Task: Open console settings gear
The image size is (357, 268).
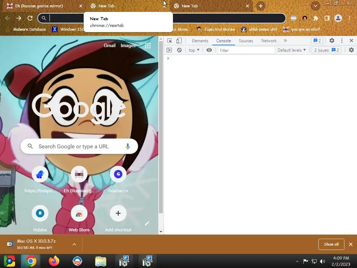Action: [x=351, y=50]
